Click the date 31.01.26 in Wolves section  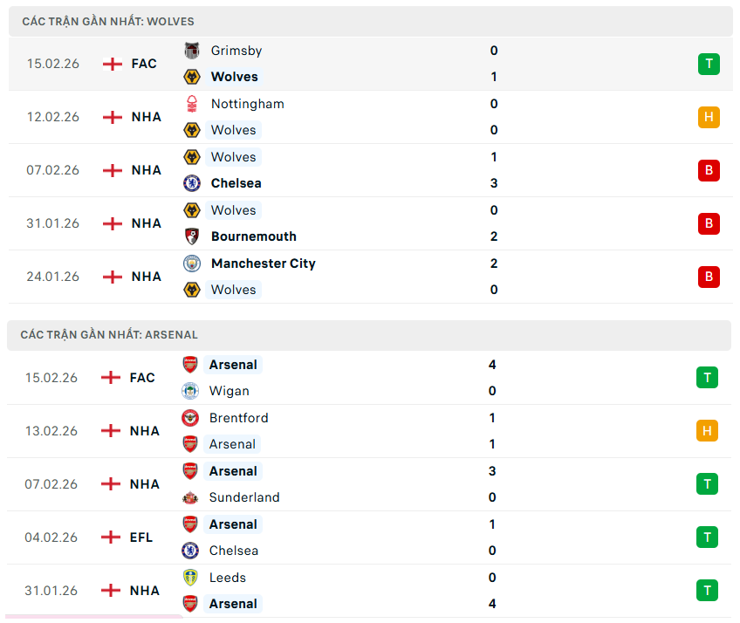click(x=53, y=223)
